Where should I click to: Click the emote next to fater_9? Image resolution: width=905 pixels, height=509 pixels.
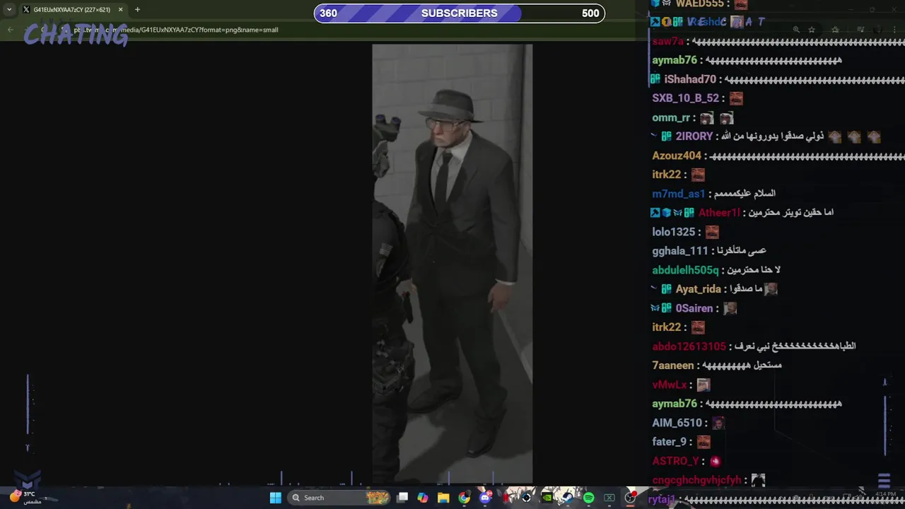703,442
